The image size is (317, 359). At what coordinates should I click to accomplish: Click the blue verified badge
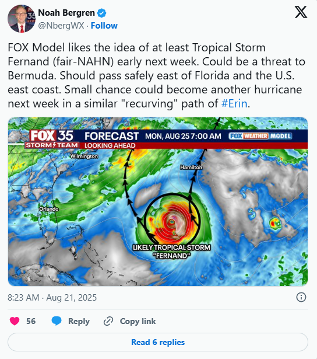click(102, 13)
